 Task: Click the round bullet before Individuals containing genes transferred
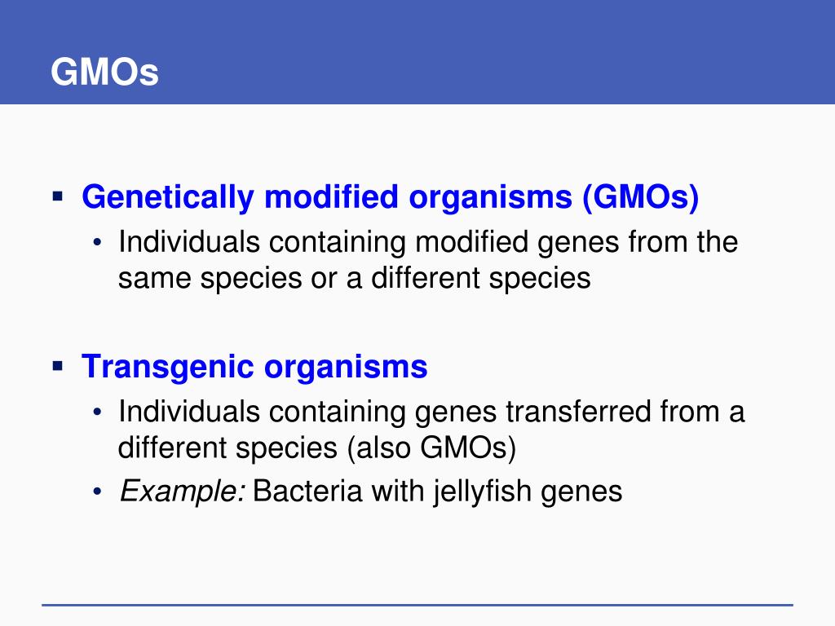[x=97, y=412]
